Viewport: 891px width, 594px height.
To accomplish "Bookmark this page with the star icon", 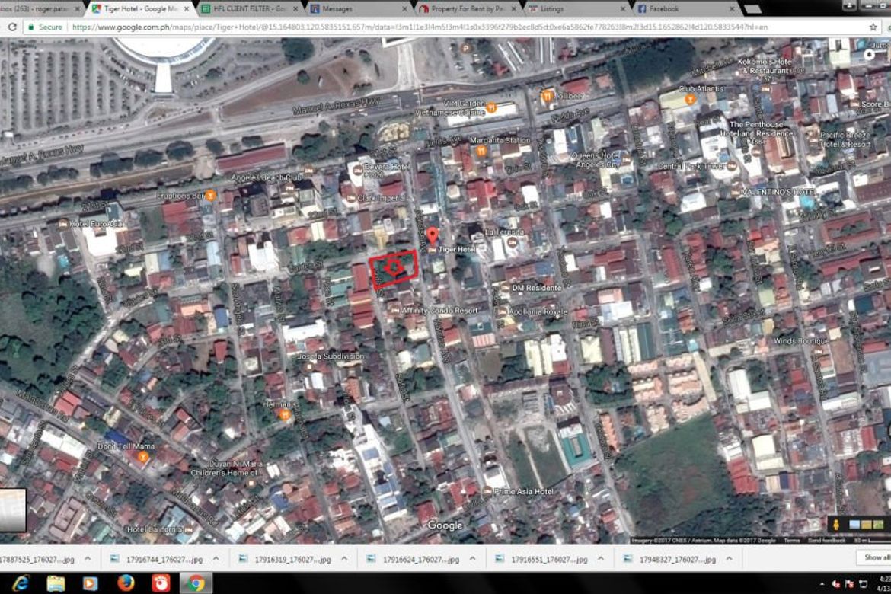I will (873, 27).
